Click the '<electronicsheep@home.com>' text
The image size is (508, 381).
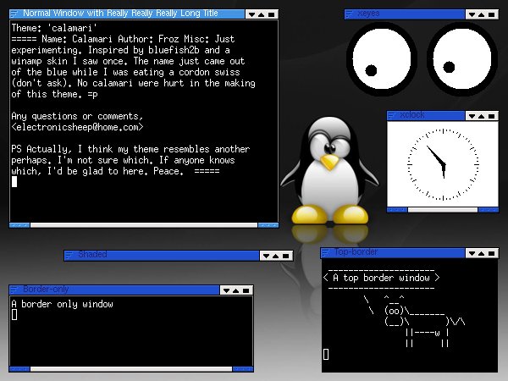77,127
